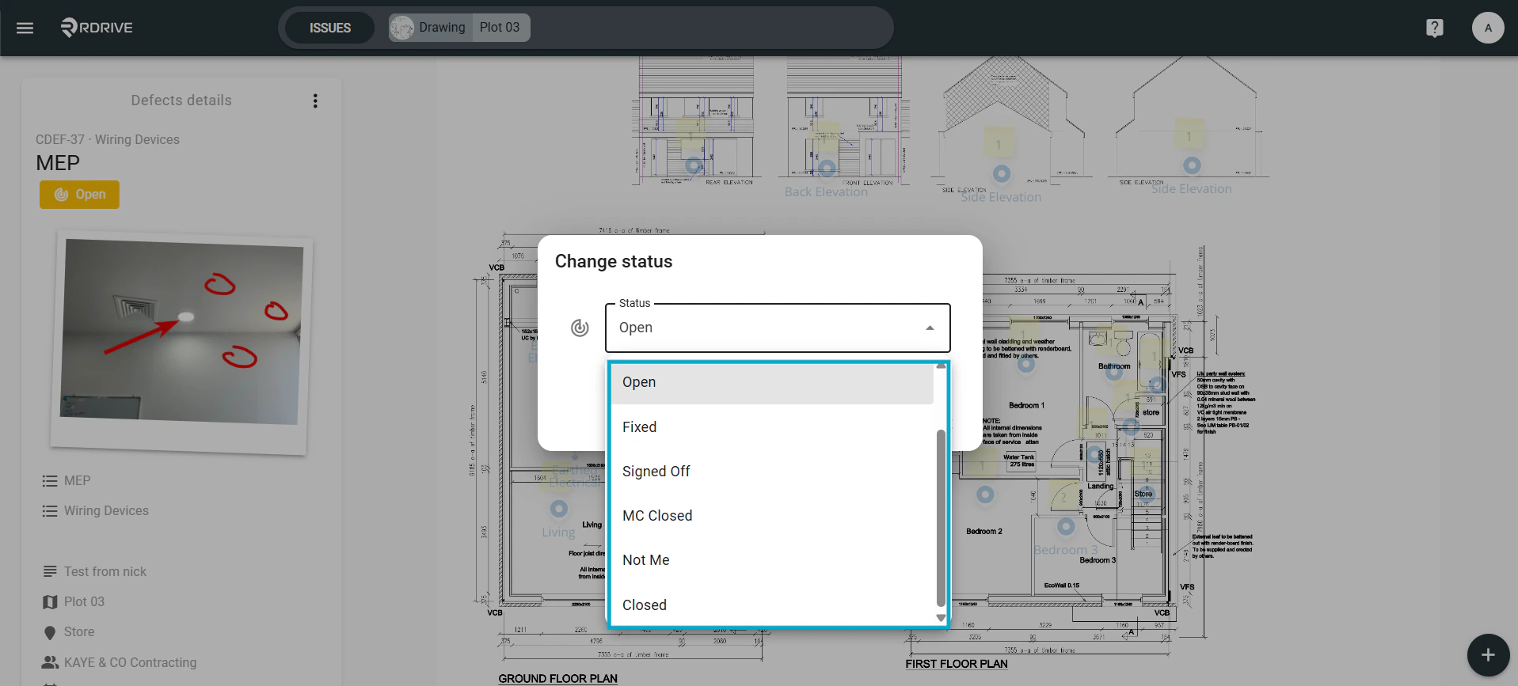Click list icon beside Wiring Devices
The width and height of the screenshot is (1518, 686).
50,511
